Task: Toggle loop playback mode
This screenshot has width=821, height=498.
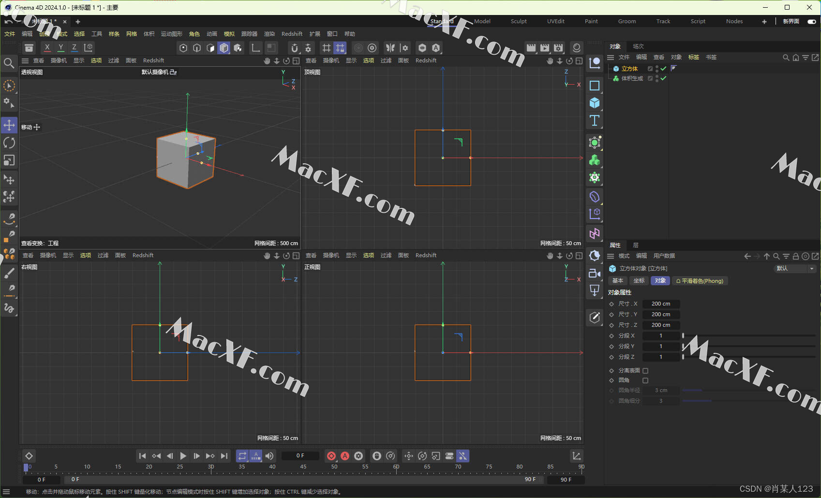Action: 242,456
